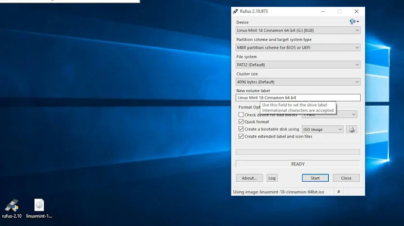Click the 'New volume label' caption
404x226 pixels.
(253, 91)
